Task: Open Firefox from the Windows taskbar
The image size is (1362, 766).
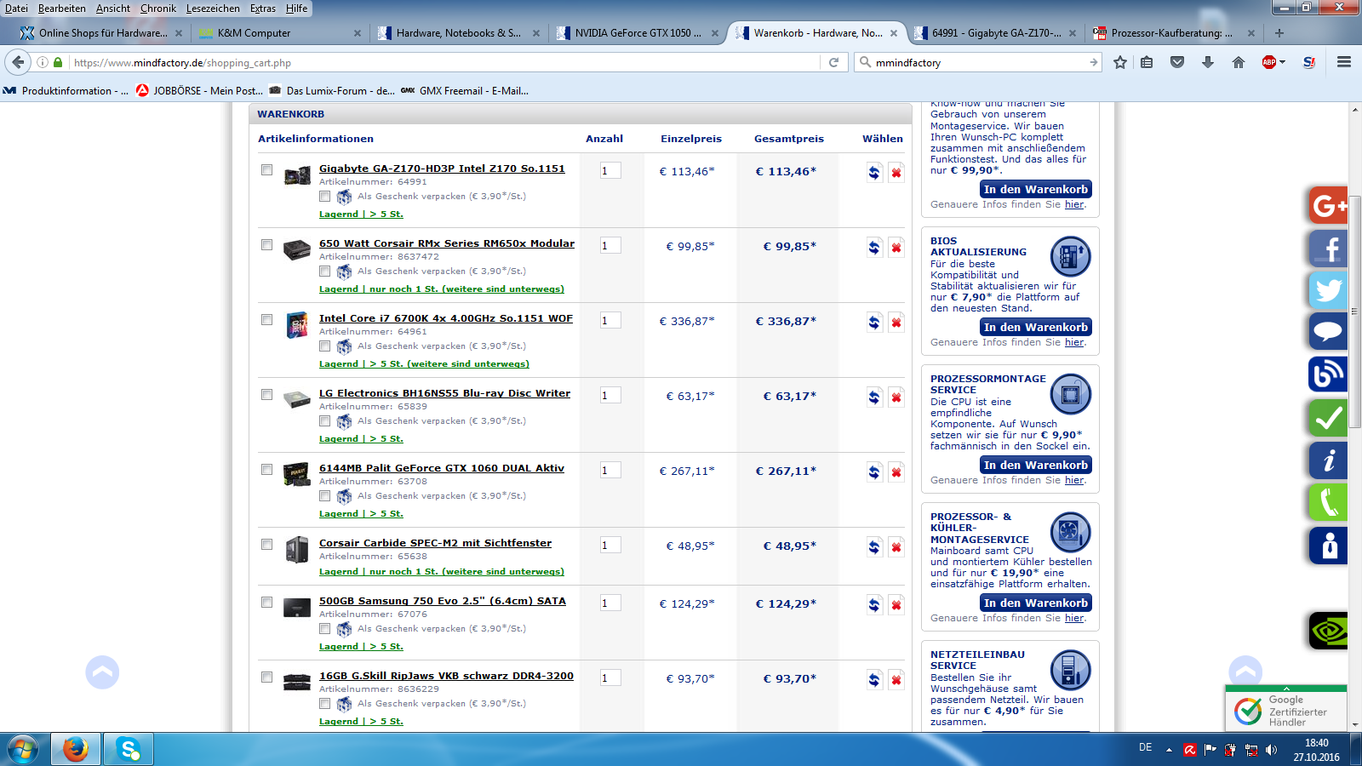Action: point(76,749)
